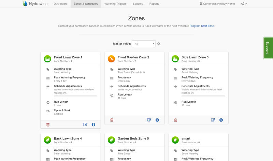This screenshot has height=161, width=273.
Task: Edit Front Garden Zone 2 via pencil icon
Action: [x=149, y=120]
